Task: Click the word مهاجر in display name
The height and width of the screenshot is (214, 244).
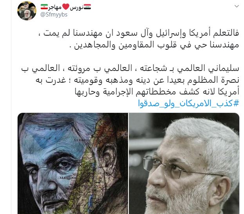Action: [x=55, y=7]
